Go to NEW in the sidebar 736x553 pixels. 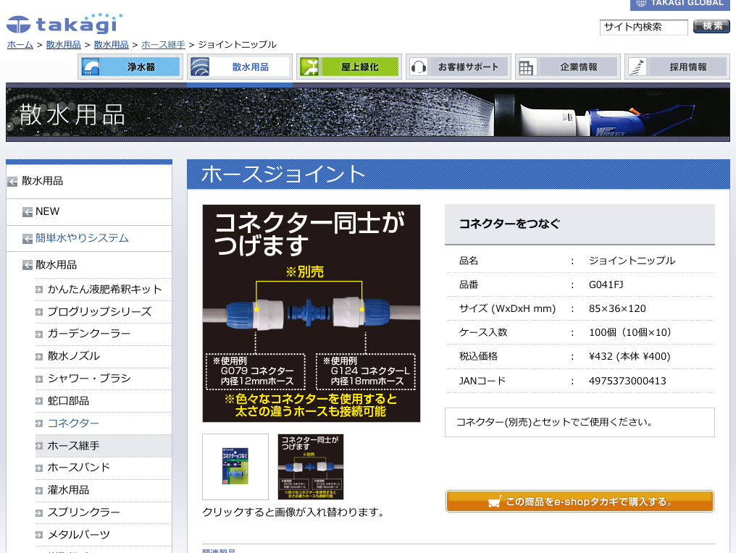(x=47, y=211)
